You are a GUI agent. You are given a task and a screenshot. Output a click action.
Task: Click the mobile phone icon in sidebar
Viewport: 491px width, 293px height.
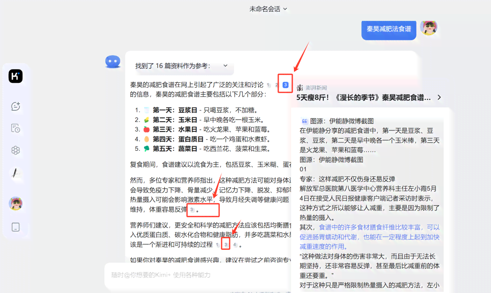[x=16, y=227]
